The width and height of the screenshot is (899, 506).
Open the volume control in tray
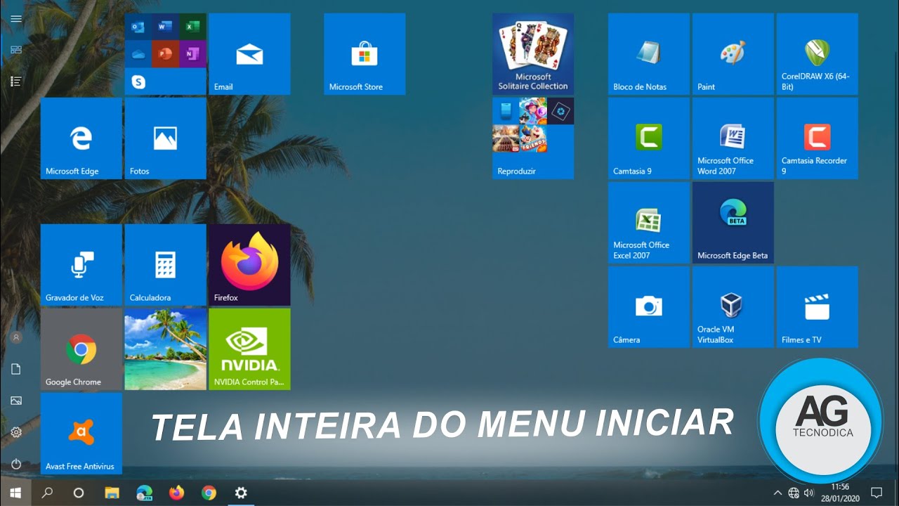pyautogui.click(x=809, y=493)
